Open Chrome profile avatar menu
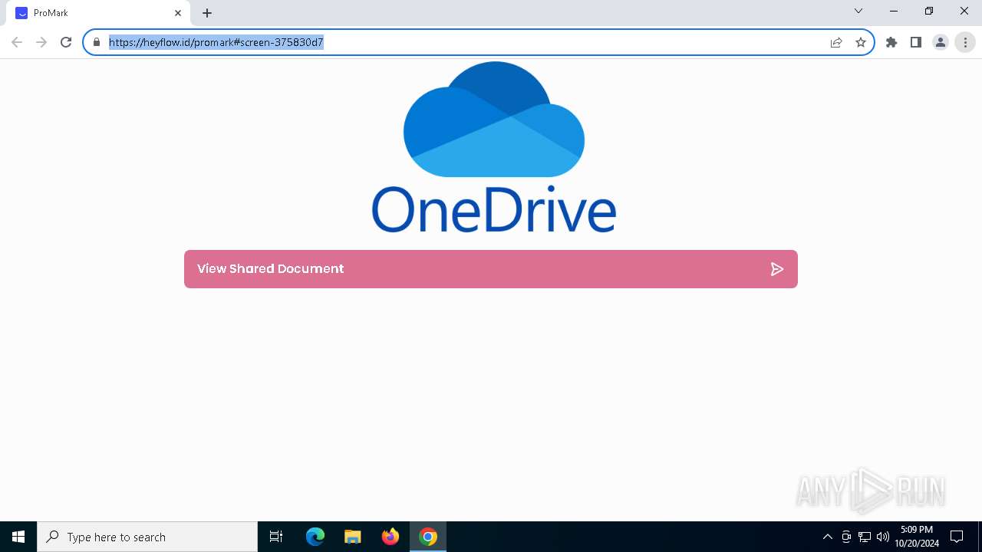This screenshot has height=552, width=982. 941,42
